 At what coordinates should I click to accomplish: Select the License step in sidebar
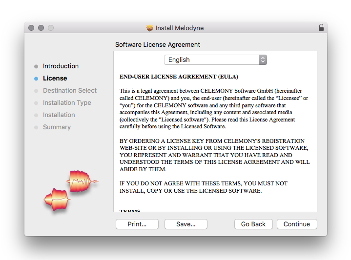55,79
